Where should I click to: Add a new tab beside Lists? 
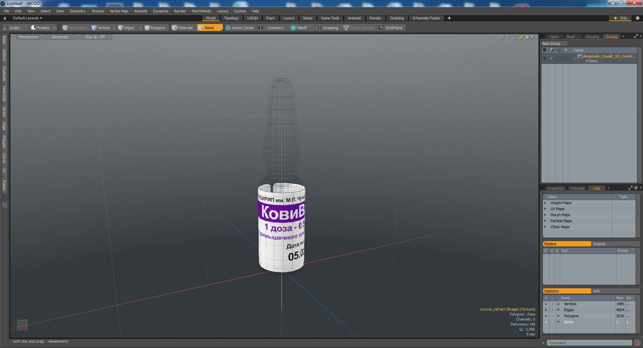coord(608,188)
